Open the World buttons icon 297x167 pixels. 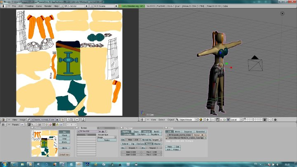[x=61, y=125]
